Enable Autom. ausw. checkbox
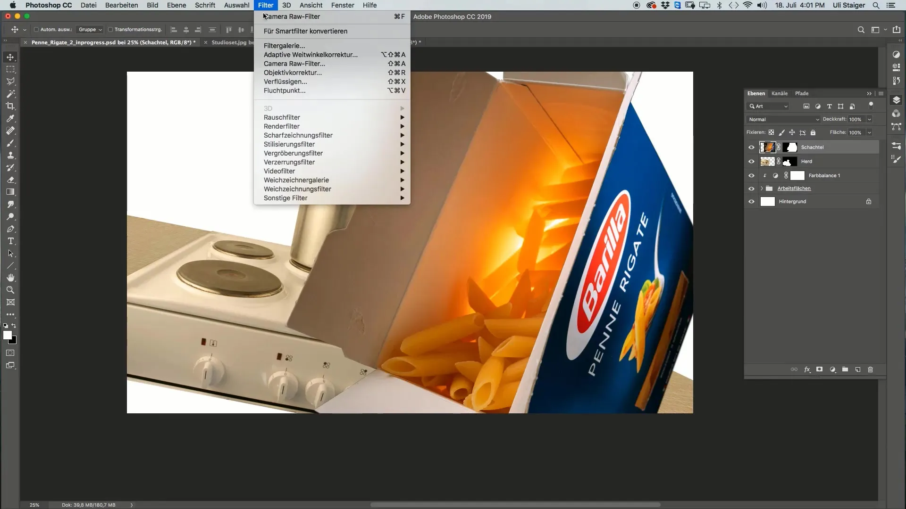 [36, 30]
